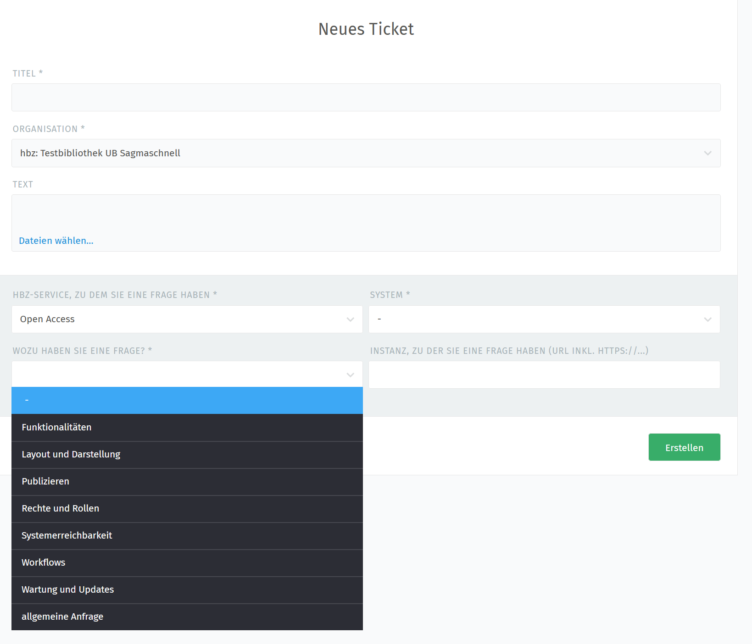Expand the System dropdown
The width and height of the screenshot is (752, 644).
(537, 319)
